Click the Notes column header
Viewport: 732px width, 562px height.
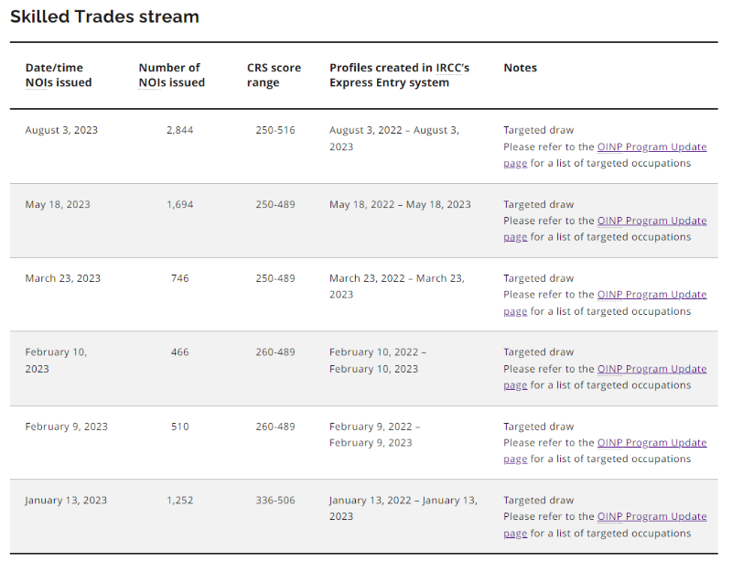pyautogui.click(x=520, y=68)
